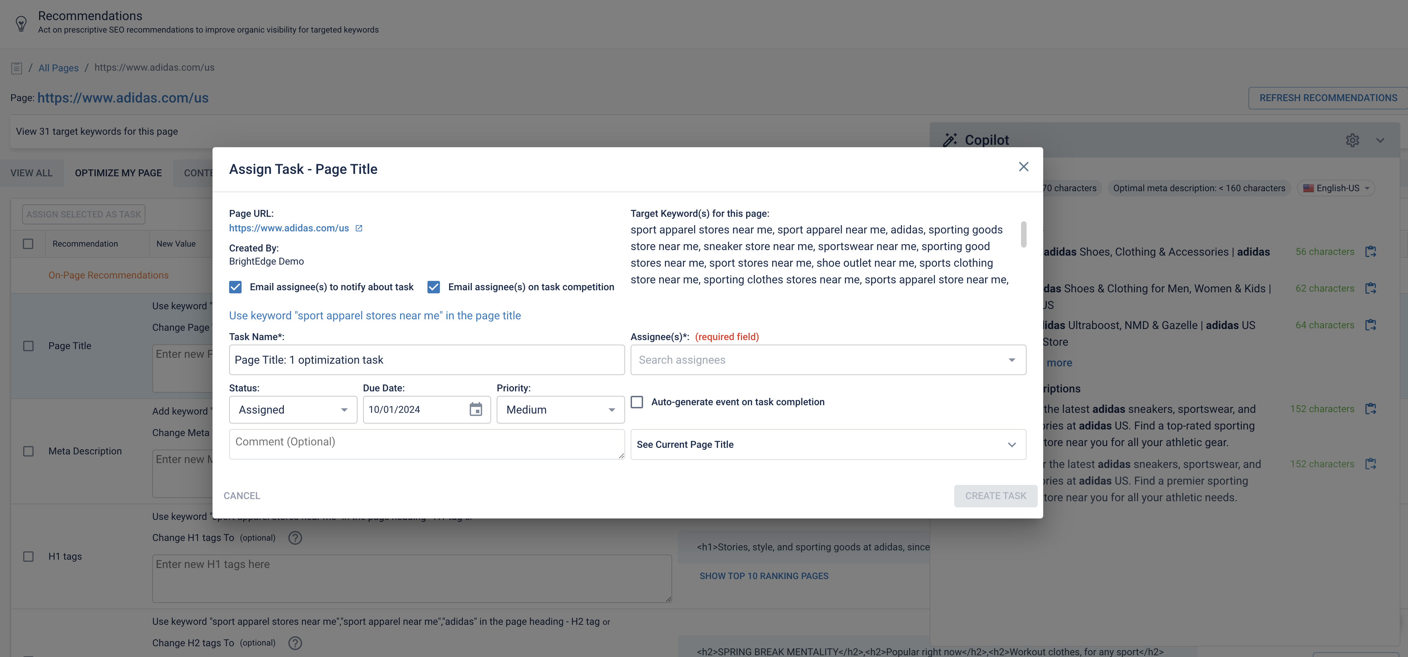The width and height of the screenshot is (1408, 657).
Task: Close the Assign Task dialog
Action: pyautogui.click(x=1023, y=167)
